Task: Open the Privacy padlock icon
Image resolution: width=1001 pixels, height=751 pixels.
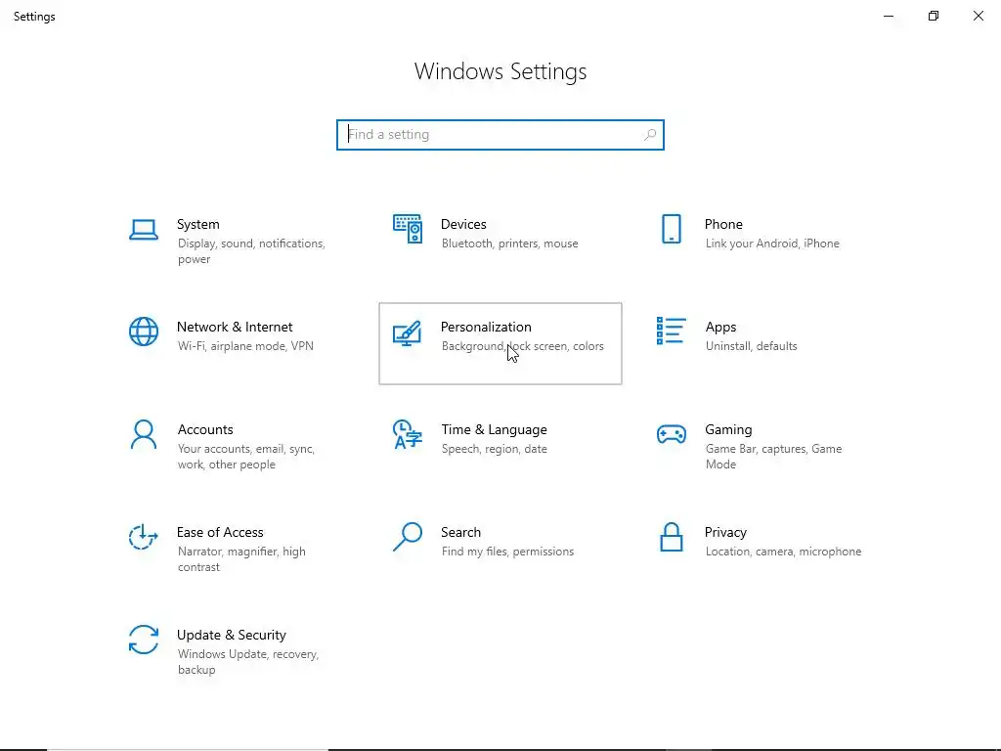Action: point(671,537)
